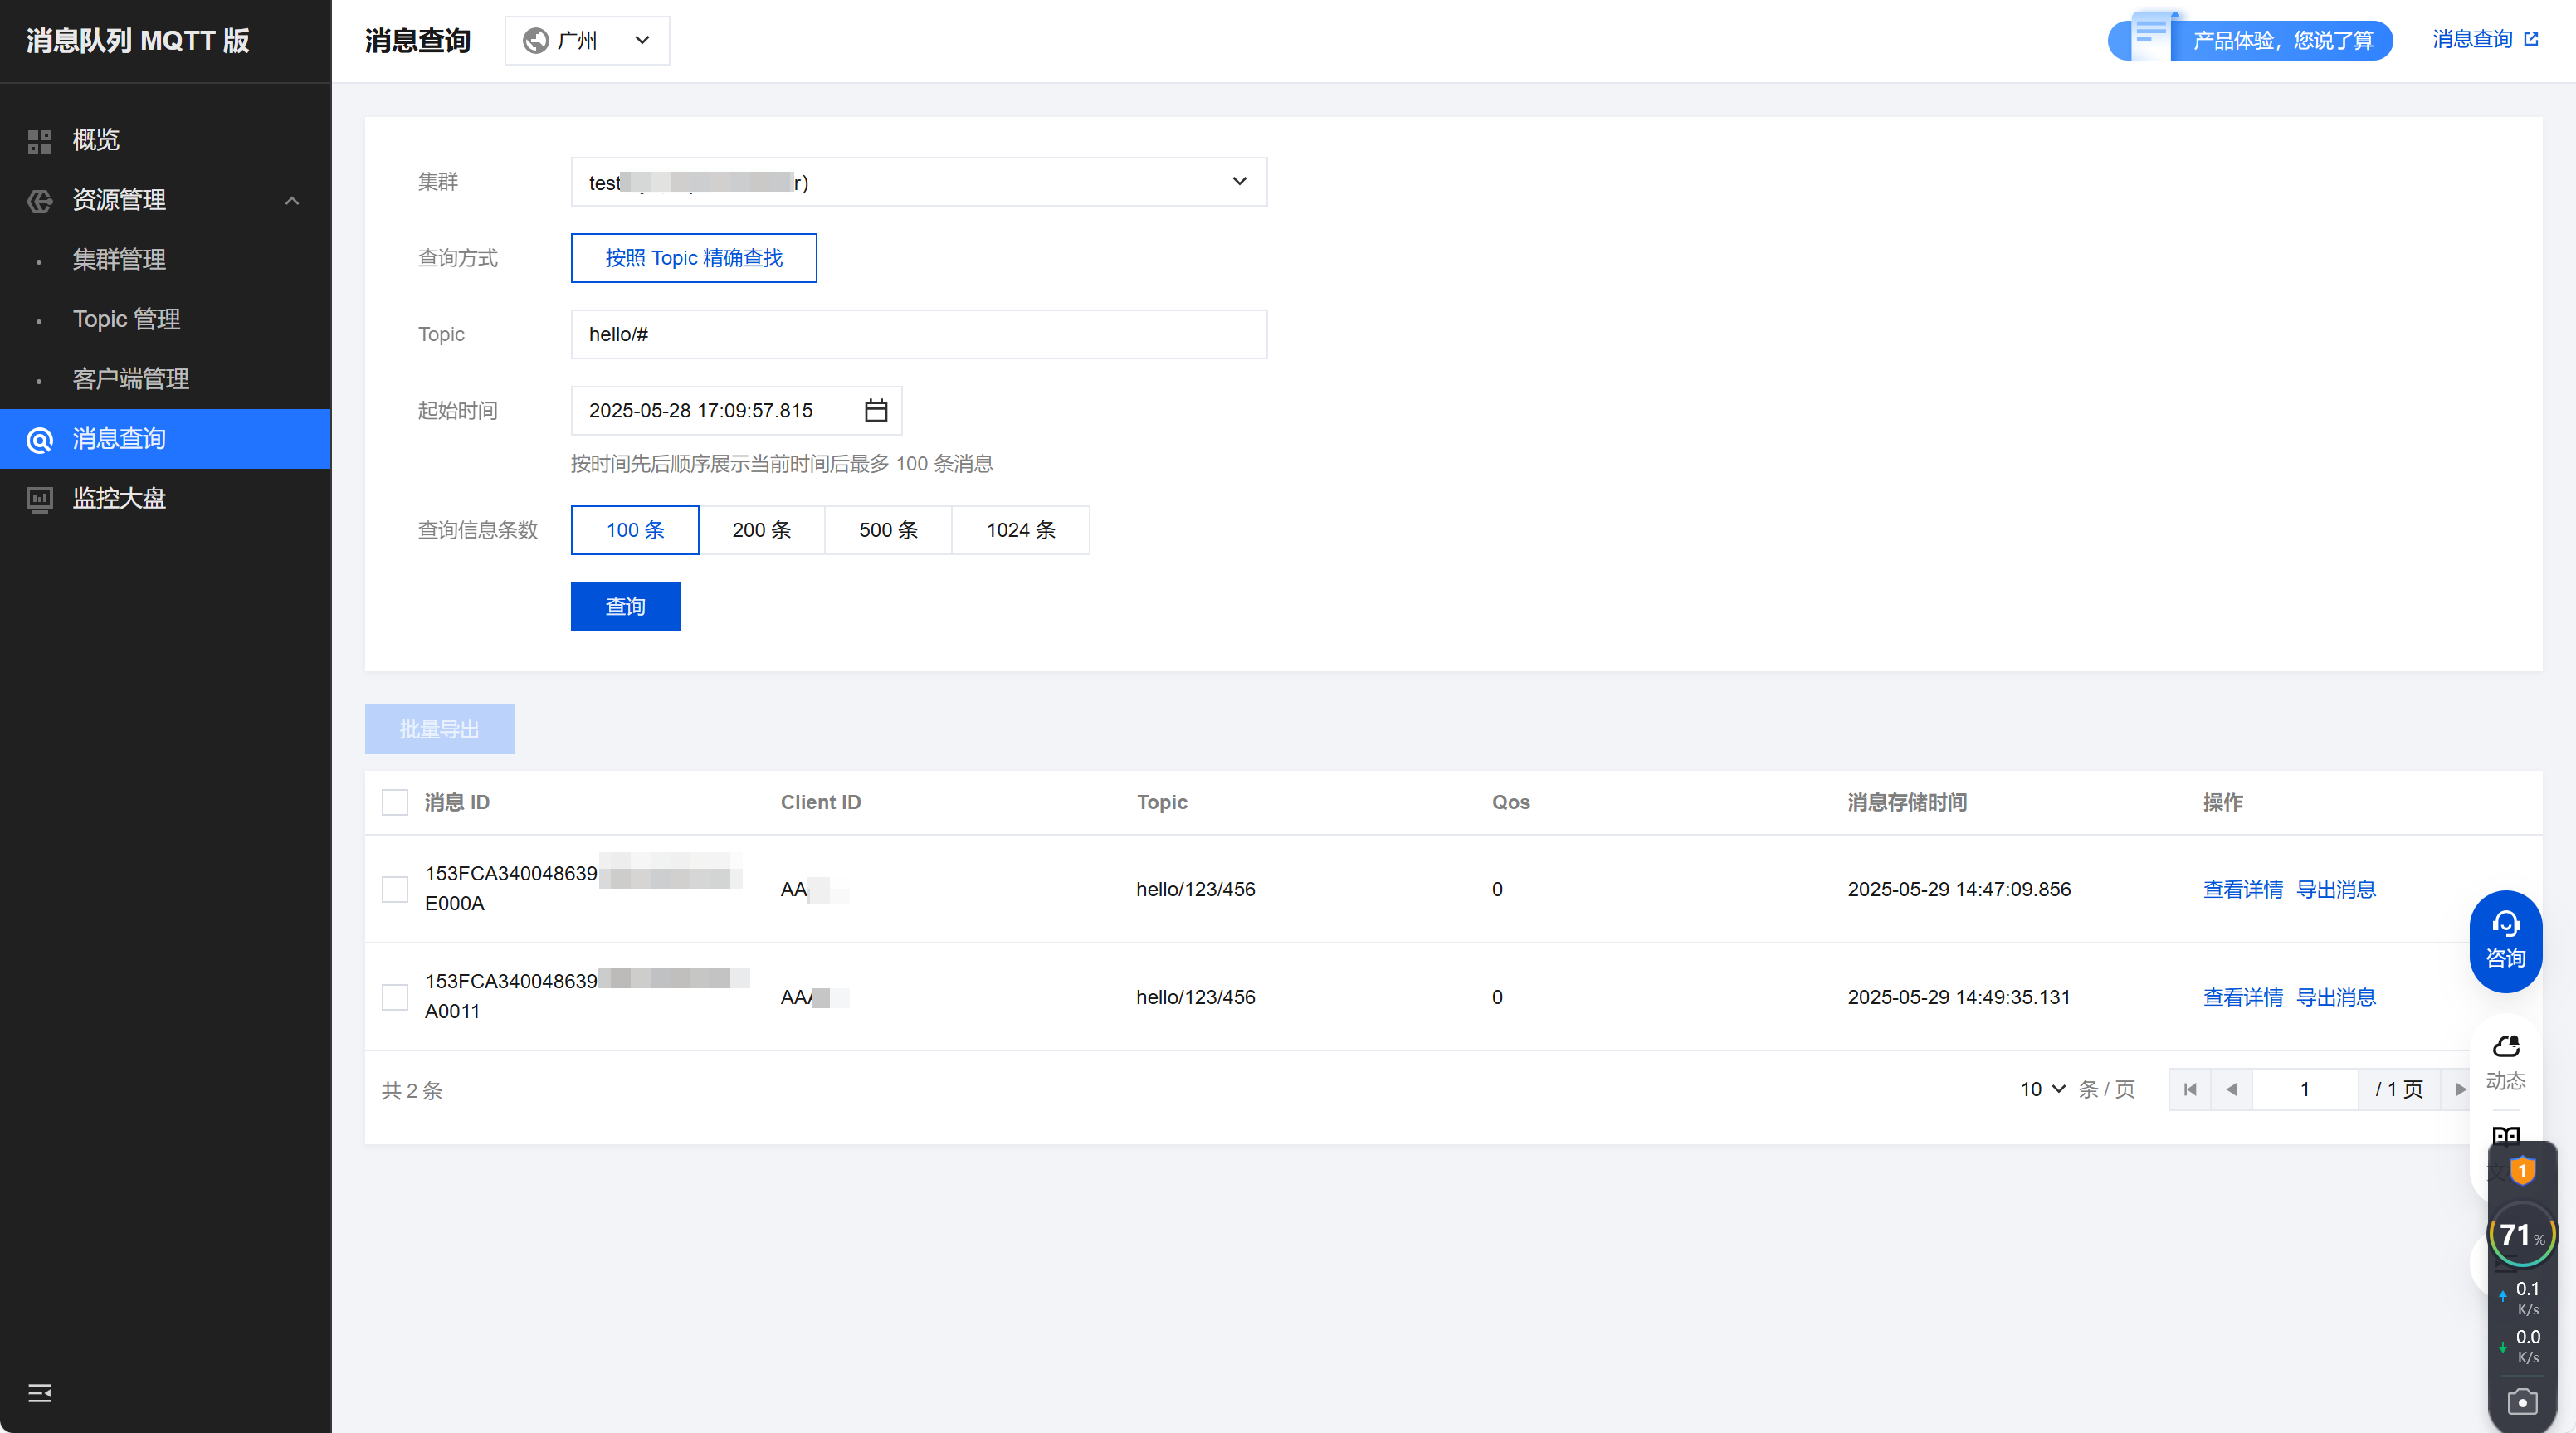
Task: Open the 广州 region dropdown
Action: coord(587,41)
